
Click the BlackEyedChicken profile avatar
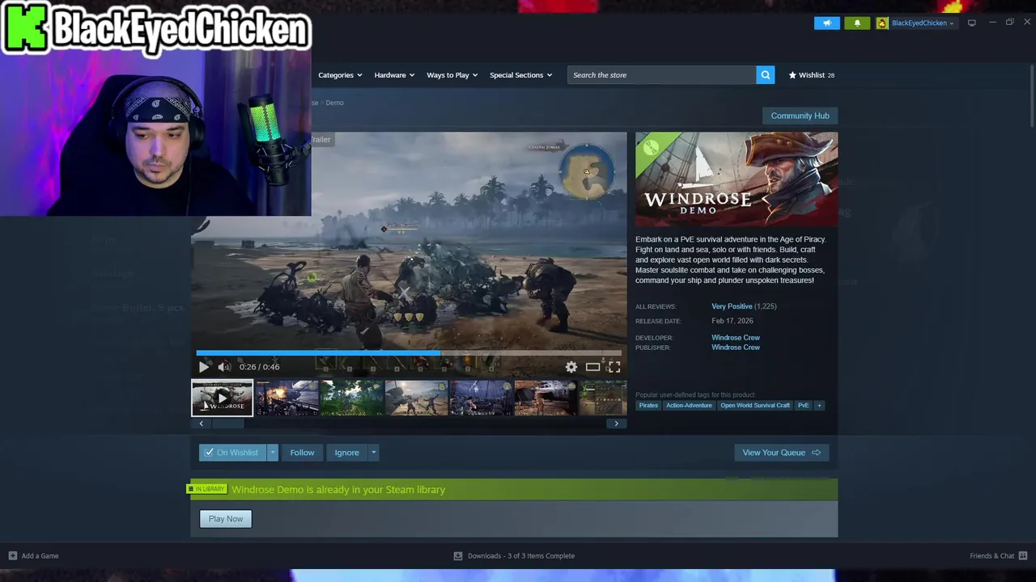tap(882, 23)
